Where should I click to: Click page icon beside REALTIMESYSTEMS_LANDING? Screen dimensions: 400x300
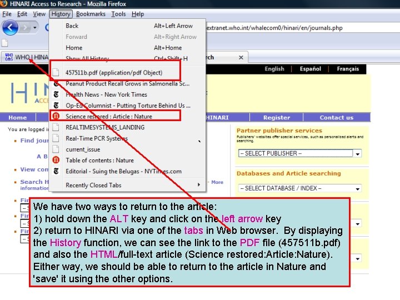tap(56, 127)
